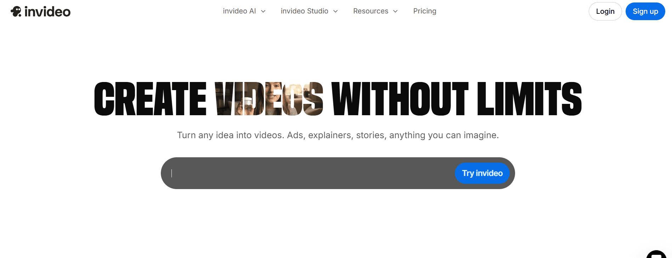Expand the invideo AI dropdown chevron
672x258 pixels.
(x=263, y=11)
